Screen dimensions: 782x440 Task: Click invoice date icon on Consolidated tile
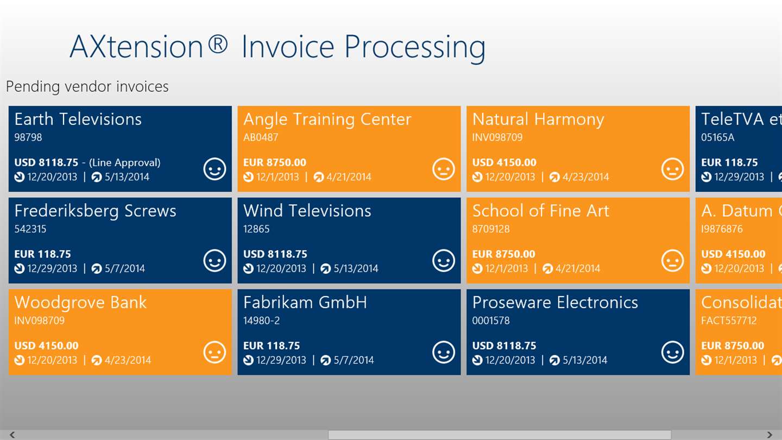(x=707, y=360)
